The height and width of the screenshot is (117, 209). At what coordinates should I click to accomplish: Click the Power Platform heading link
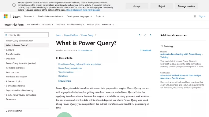(13, 25)
